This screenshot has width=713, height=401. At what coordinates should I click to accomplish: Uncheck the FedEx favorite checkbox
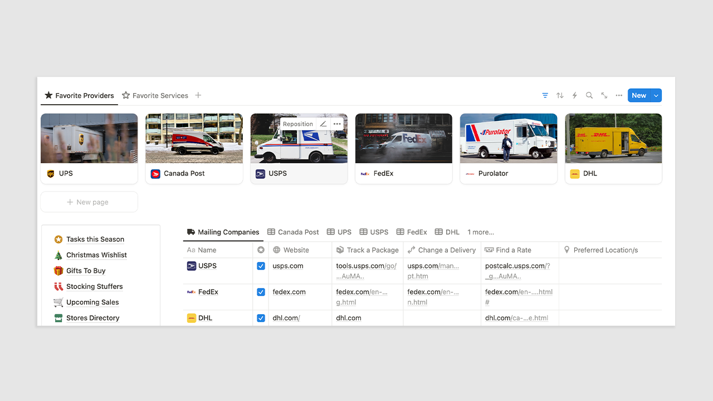tap(261, 292)
